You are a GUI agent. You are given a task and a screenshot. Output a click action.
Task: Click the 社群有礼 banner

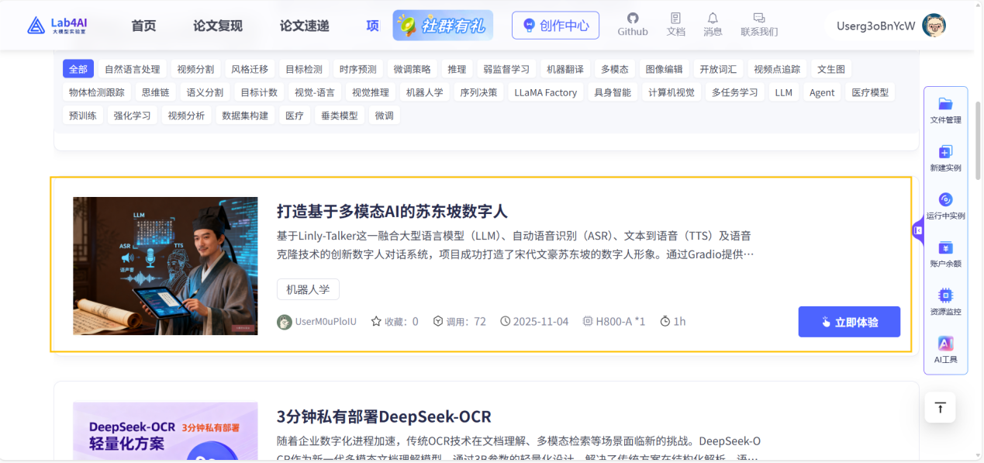443,26
